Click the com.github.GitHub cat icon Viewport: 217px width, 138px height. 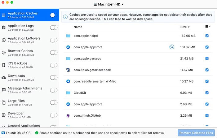[x=68, y=115]
